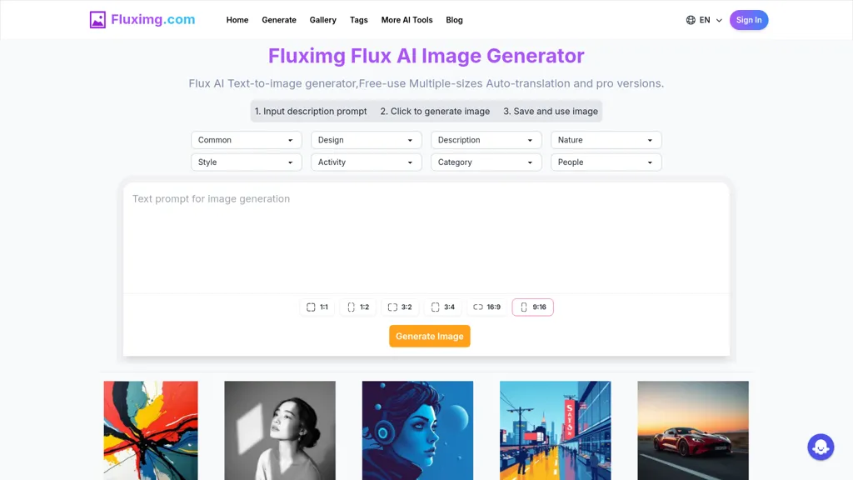Image resolution: width=853 pixels, height=480 pixels.
Task: Select the 9:16 aspect ratio
Action: [x=532, y=307]
